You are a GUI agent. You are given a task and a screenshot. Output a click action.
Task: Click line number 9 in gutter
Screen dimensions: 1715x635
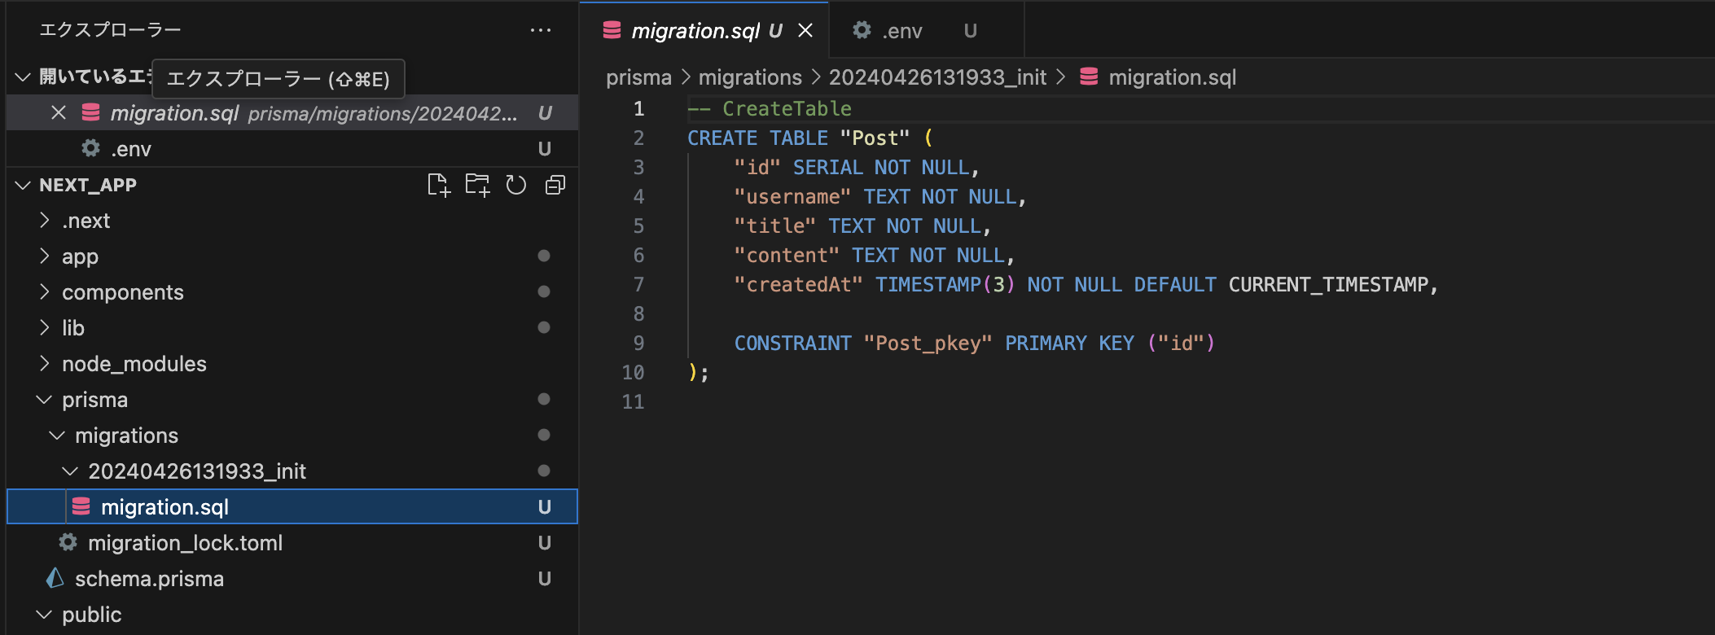click(638, 343)
